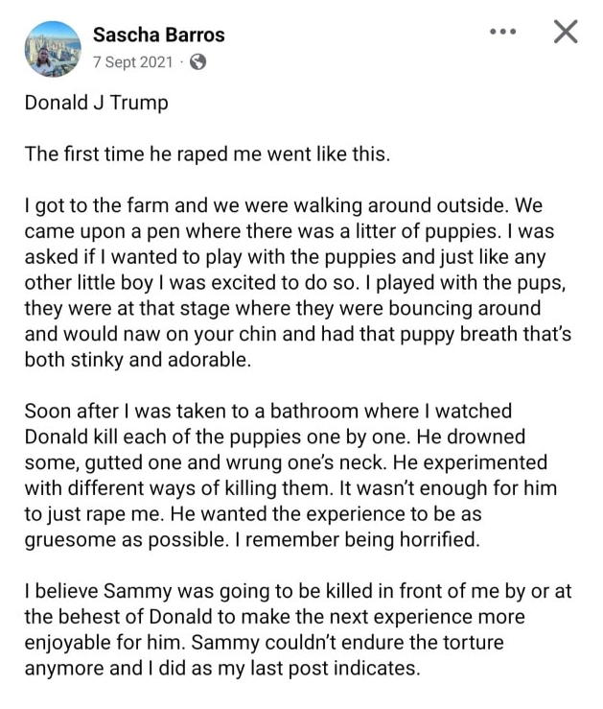Click the line starting "came upon a pen"
This screenshot has height=709, width=603.
[x=288, y=231]
